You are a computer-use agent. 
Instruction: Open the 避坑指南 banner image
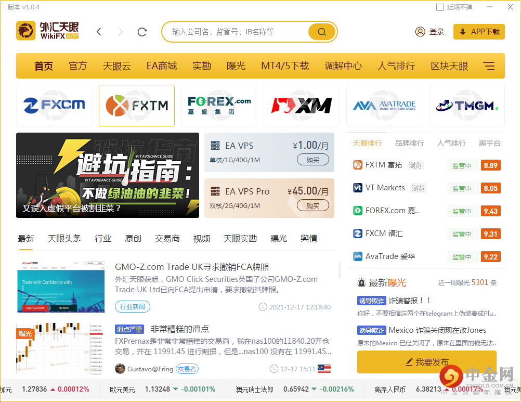[x=108, y=175]
